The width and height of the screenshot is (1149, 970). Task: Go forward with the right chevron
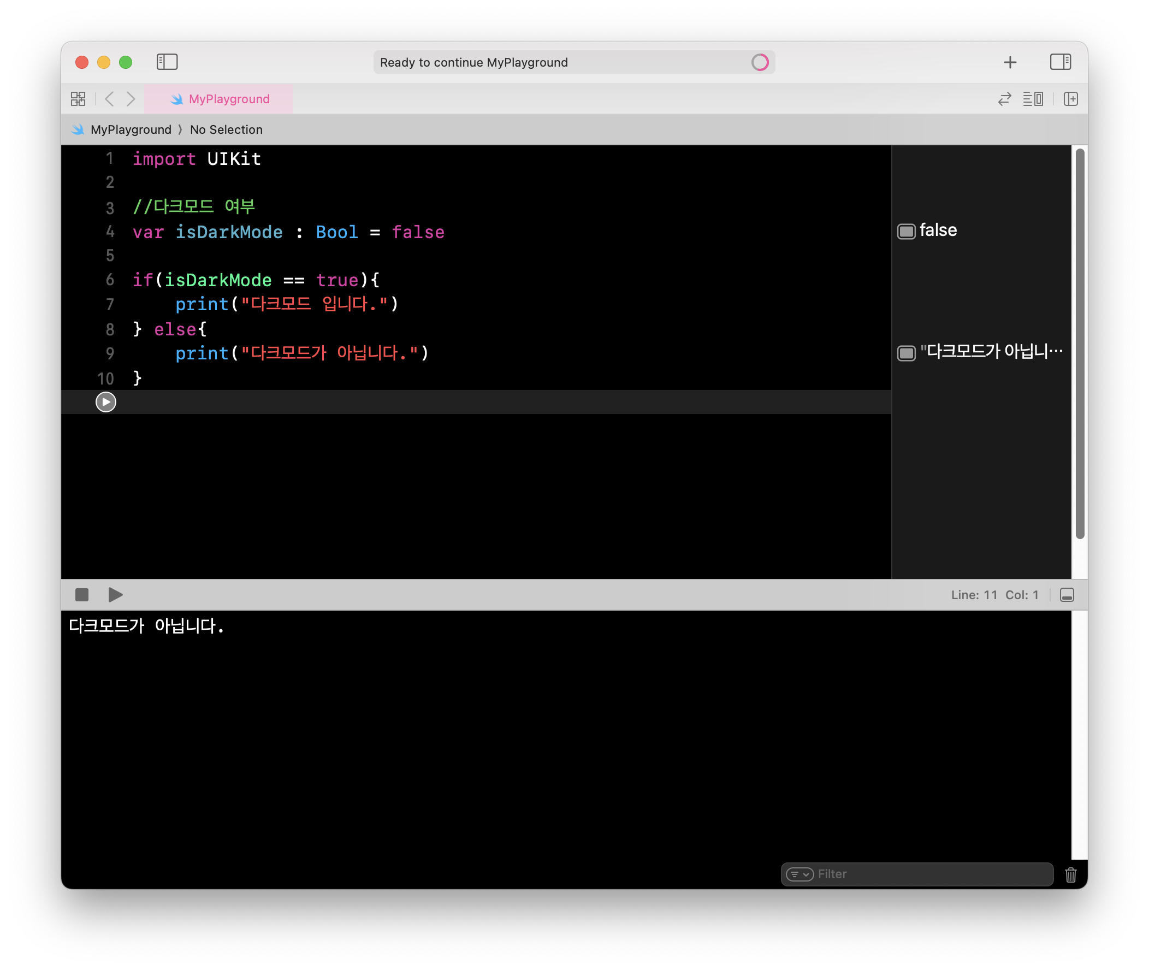pyautogui.click(x=131, y=99)
